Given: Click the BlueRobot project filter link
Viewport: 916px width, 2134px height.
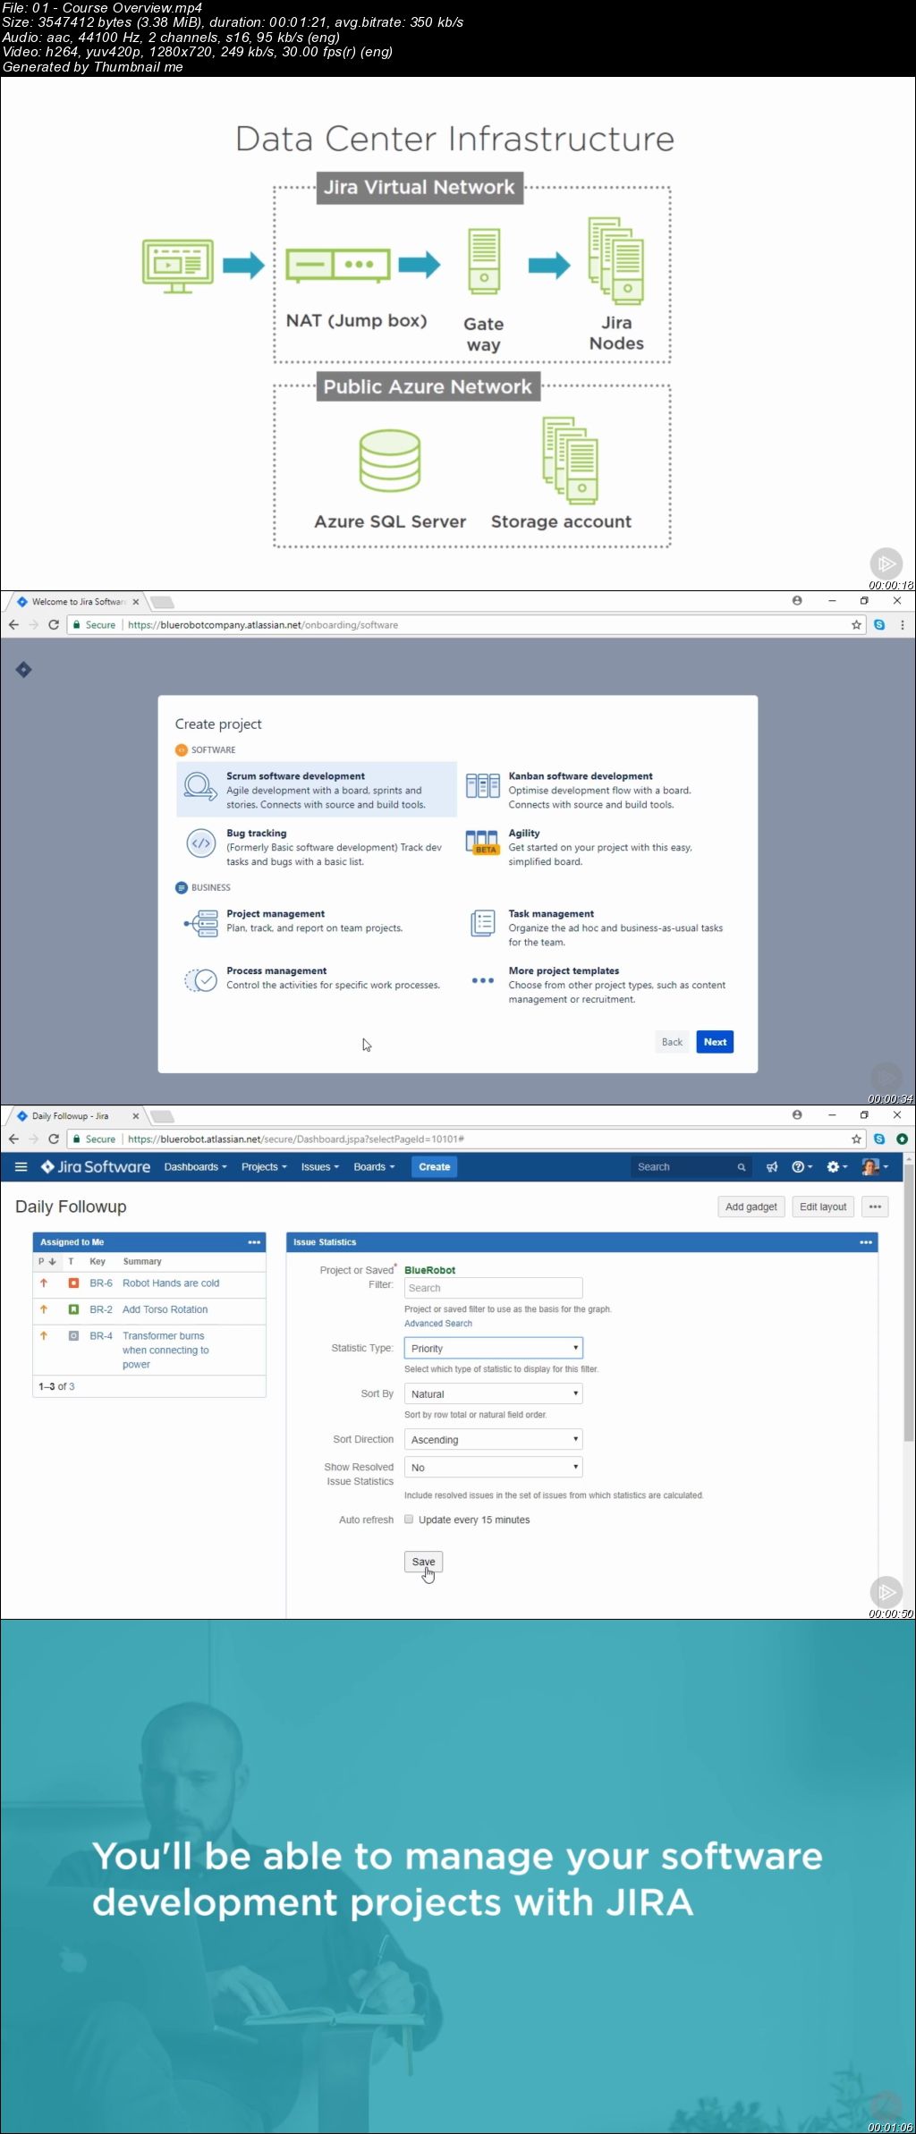Looking at the screenshot, I should 430,1270.
